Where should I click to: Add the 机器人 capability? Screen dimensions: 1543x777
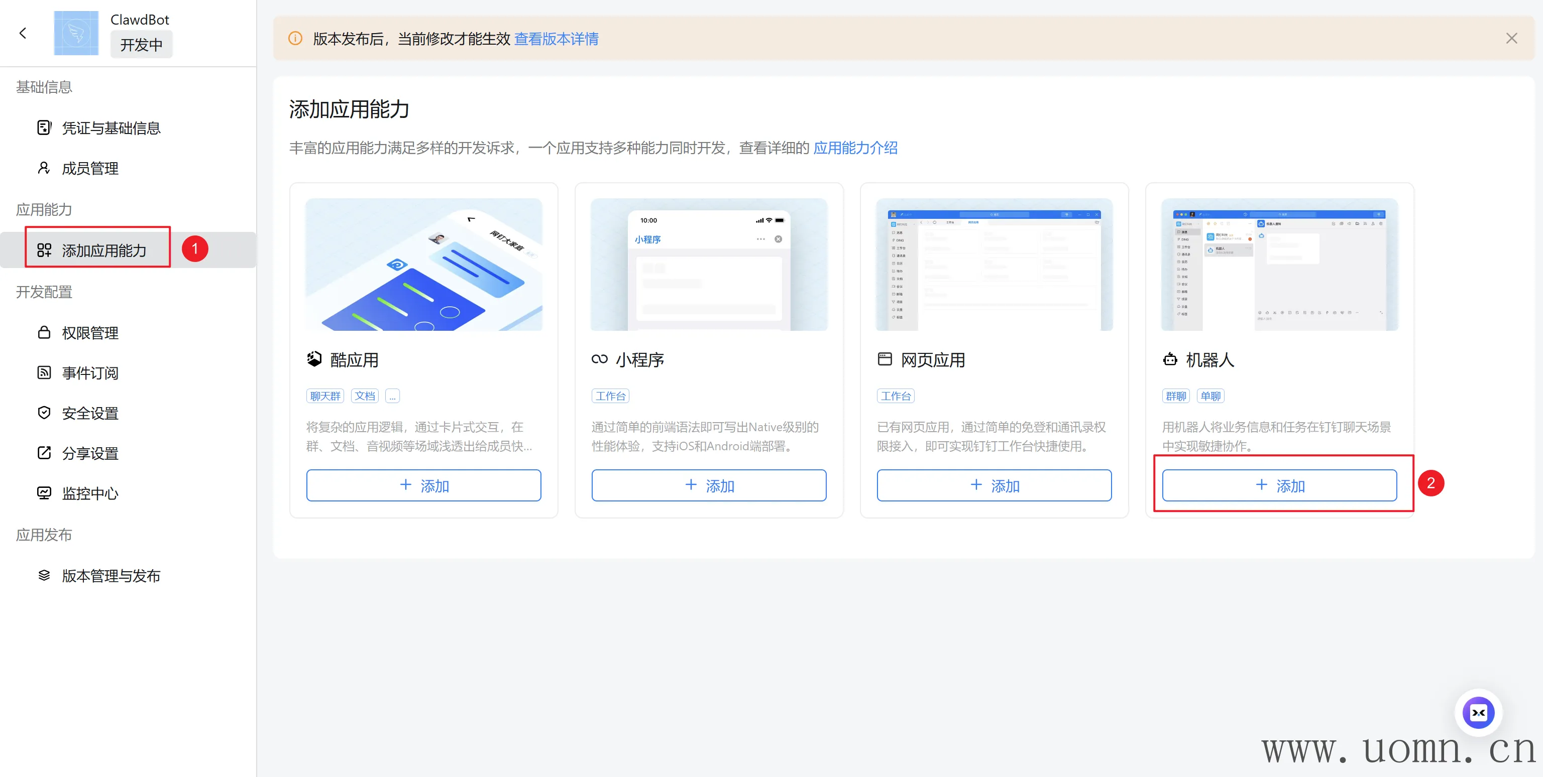coord(1279,485)
